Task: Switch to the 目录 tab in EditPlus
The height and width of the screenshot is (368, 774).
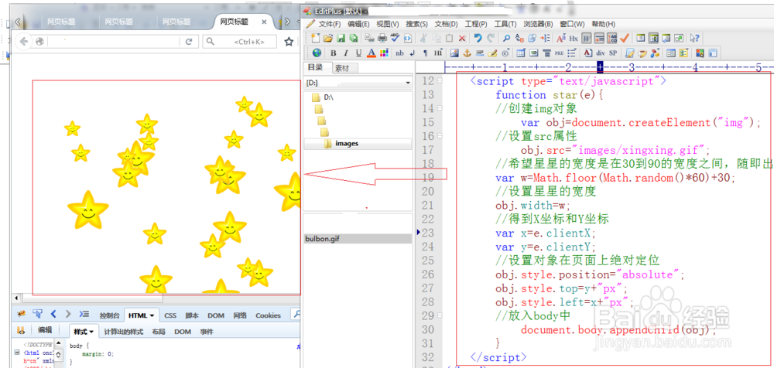Action: coord(316,67)
